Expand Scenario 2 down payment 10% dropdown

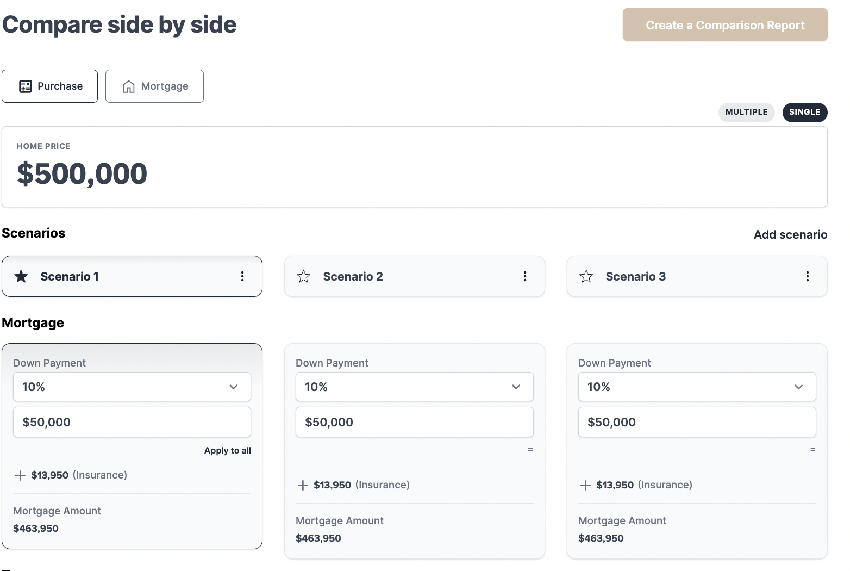click(415, 387)
